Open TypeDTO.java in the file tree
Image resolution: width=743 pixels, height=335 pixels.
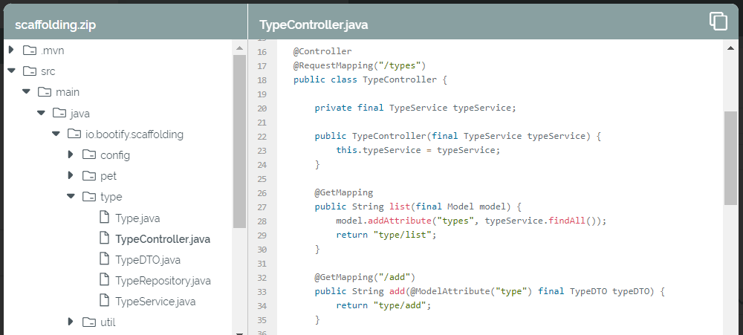pos(148,260)
